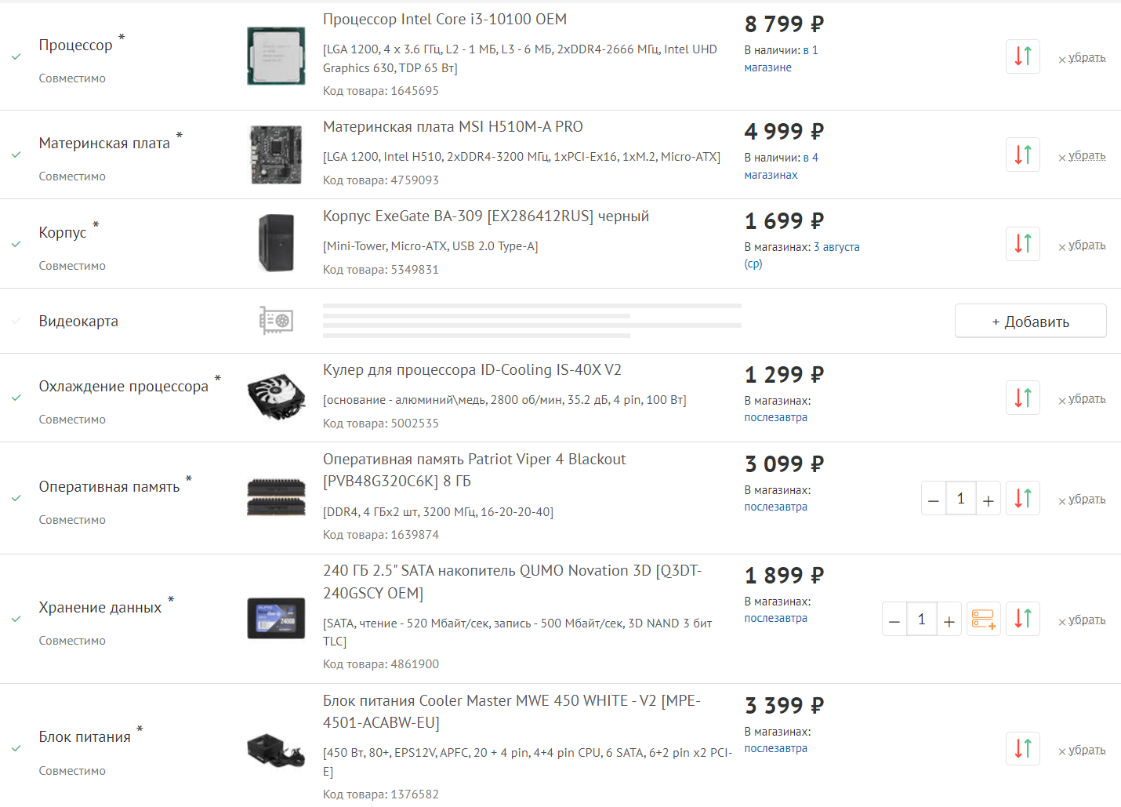Click the RAM quantity input field
This screenshot has height=807, width=1121.
click(x=960, y=499)
